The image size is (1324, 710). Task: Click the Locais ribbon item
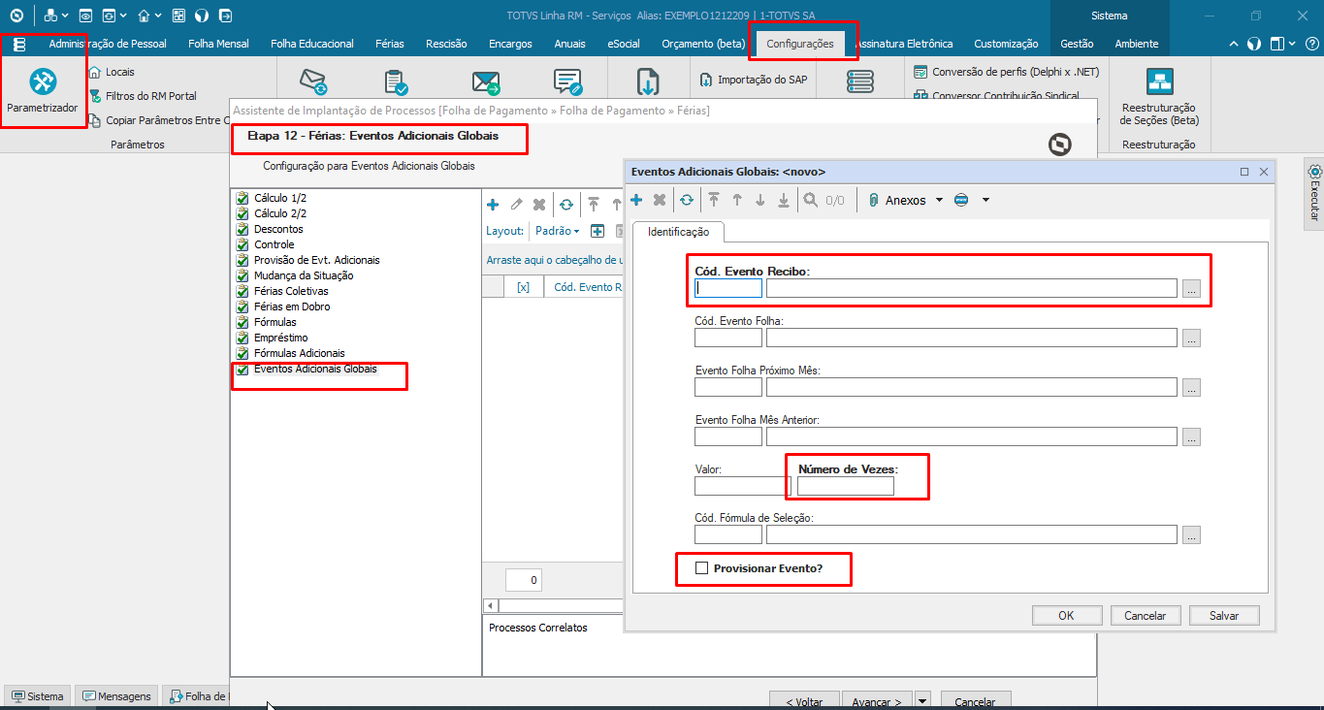click(112, 72)
